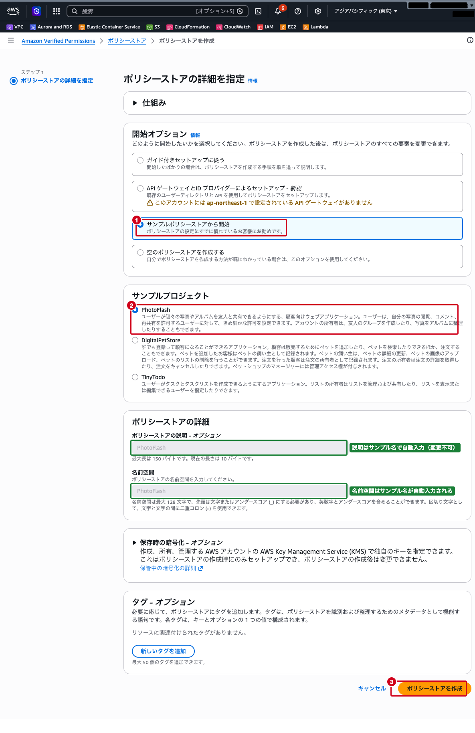Click 新しいタグを追加 button
The height and width of the screenshot is (733, 475).
163,651
